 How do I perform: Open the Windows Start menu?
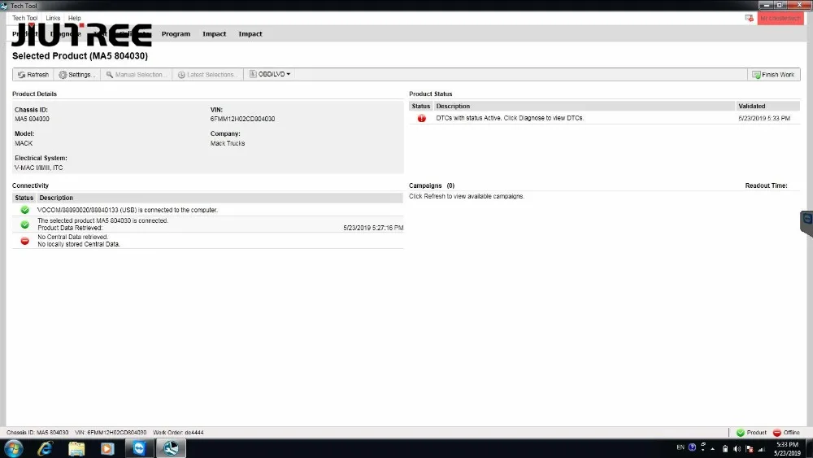tap(14, 449)
